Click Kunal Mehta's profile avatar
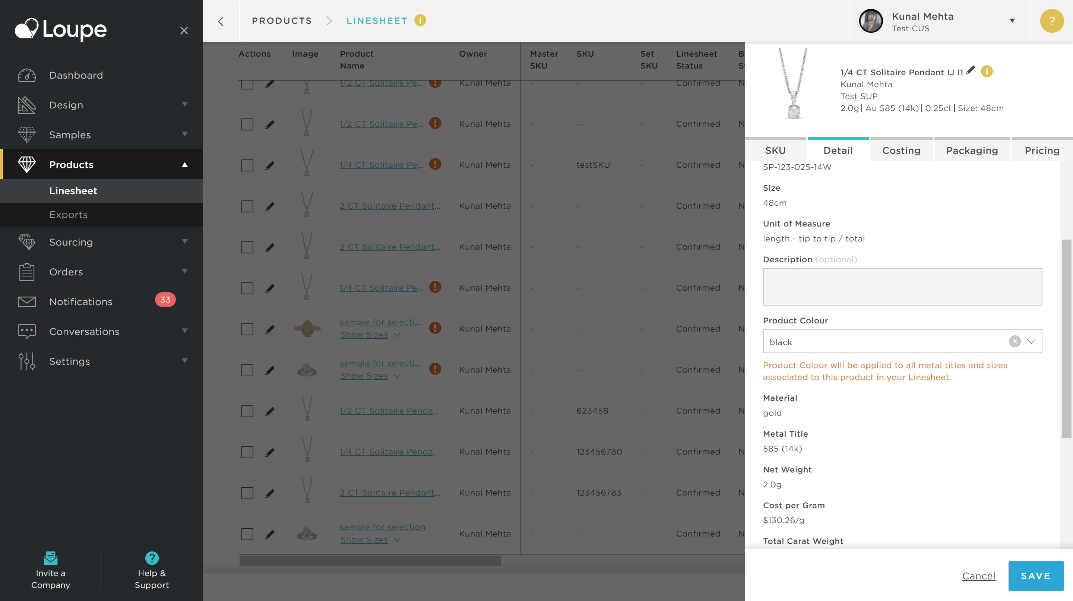 [871, 21]
